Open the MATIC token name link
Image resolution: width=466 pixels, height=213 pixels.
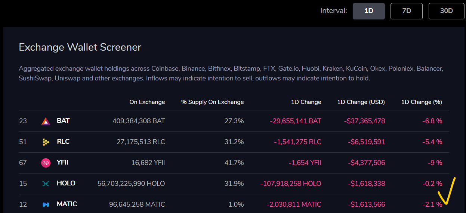coord(67,204)
